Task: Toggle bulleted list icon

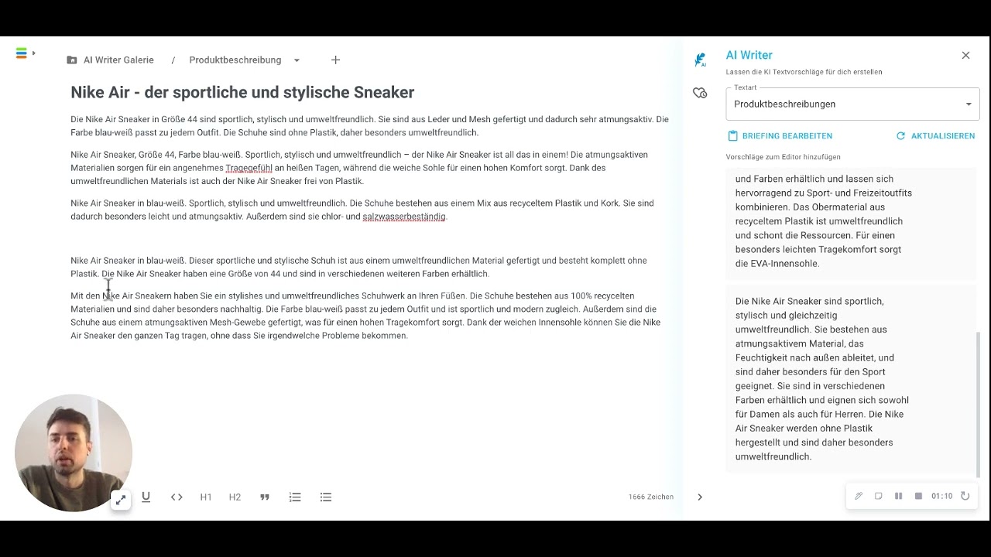Action: (326, 497)
